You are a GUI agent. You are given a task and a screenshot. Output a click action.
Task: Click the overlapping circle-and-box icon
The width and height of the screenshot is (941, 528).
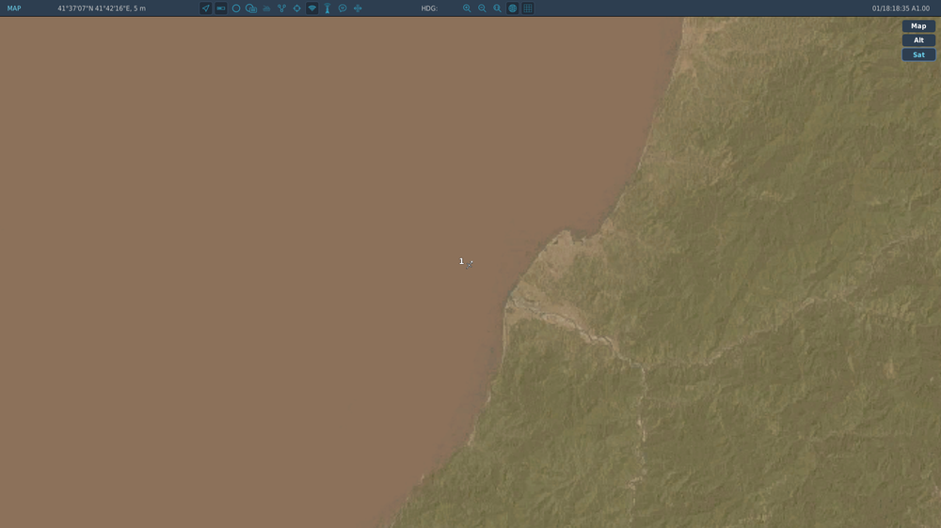coord(251,8)
